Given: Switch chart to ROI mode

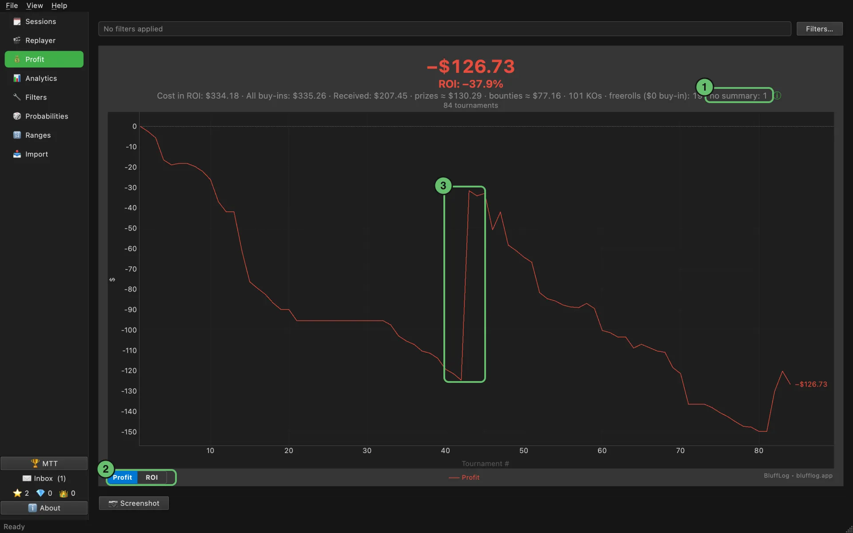Looking at the screenshot, I should tap(151, 477).
